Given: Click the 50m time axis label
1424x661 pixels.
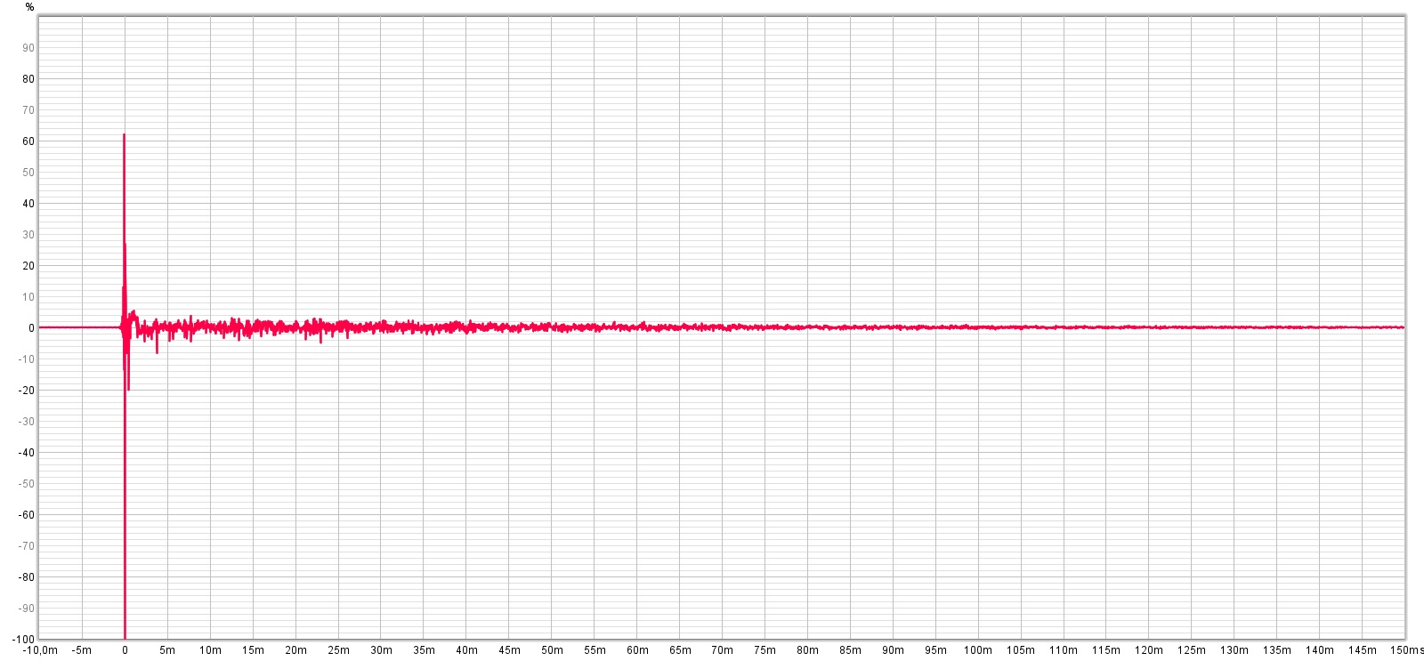Looking at the screenshot, I should click(552, 650).
